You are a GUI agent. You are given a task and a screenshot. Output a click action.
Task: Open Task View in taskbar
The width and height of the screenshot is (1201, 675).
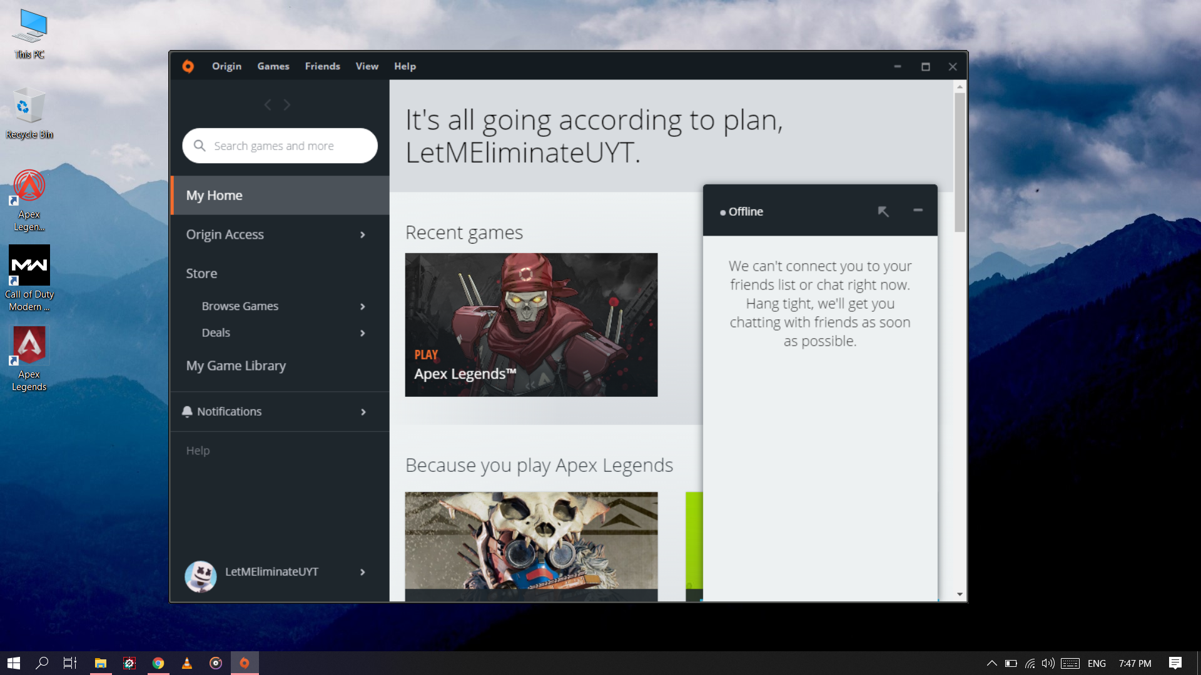point(70,663)
